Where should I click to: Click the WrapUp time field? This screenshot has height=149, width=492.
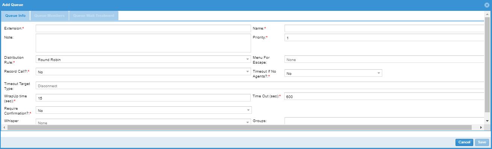143,98
